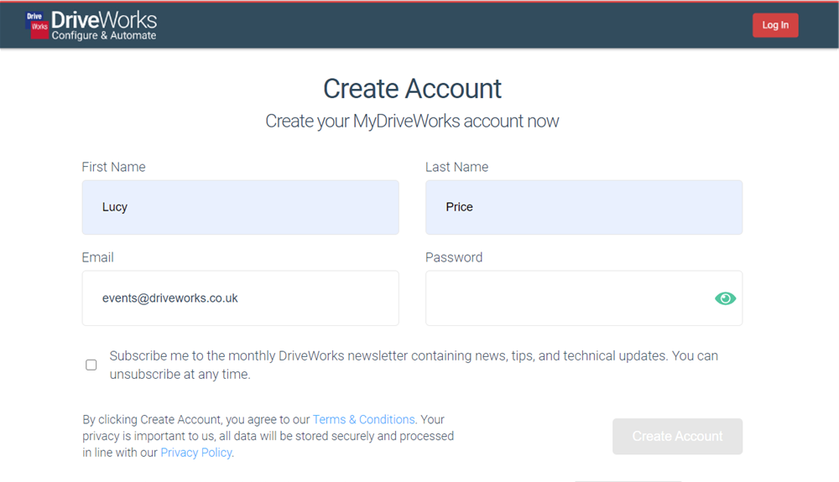This screenshot has width=839, height=482.
Task: Click the Create Account page heading
Action: (x=413, y=88)
